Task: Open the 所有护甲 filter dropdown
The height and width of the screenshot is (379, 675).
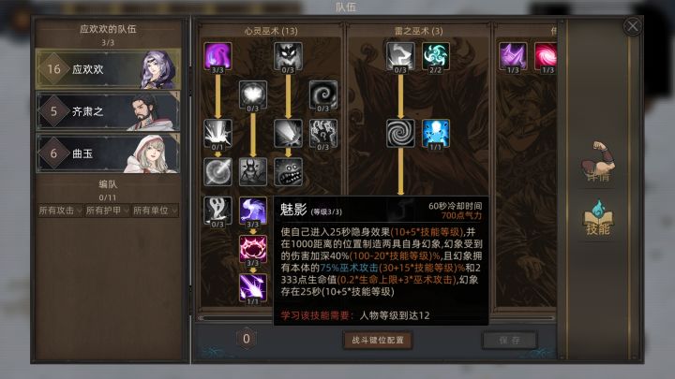Action: coord(107,211)
